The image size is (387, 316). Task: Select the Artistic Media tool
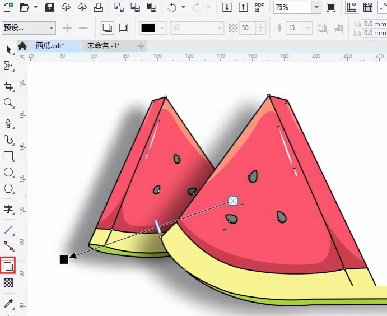point(8,140)
